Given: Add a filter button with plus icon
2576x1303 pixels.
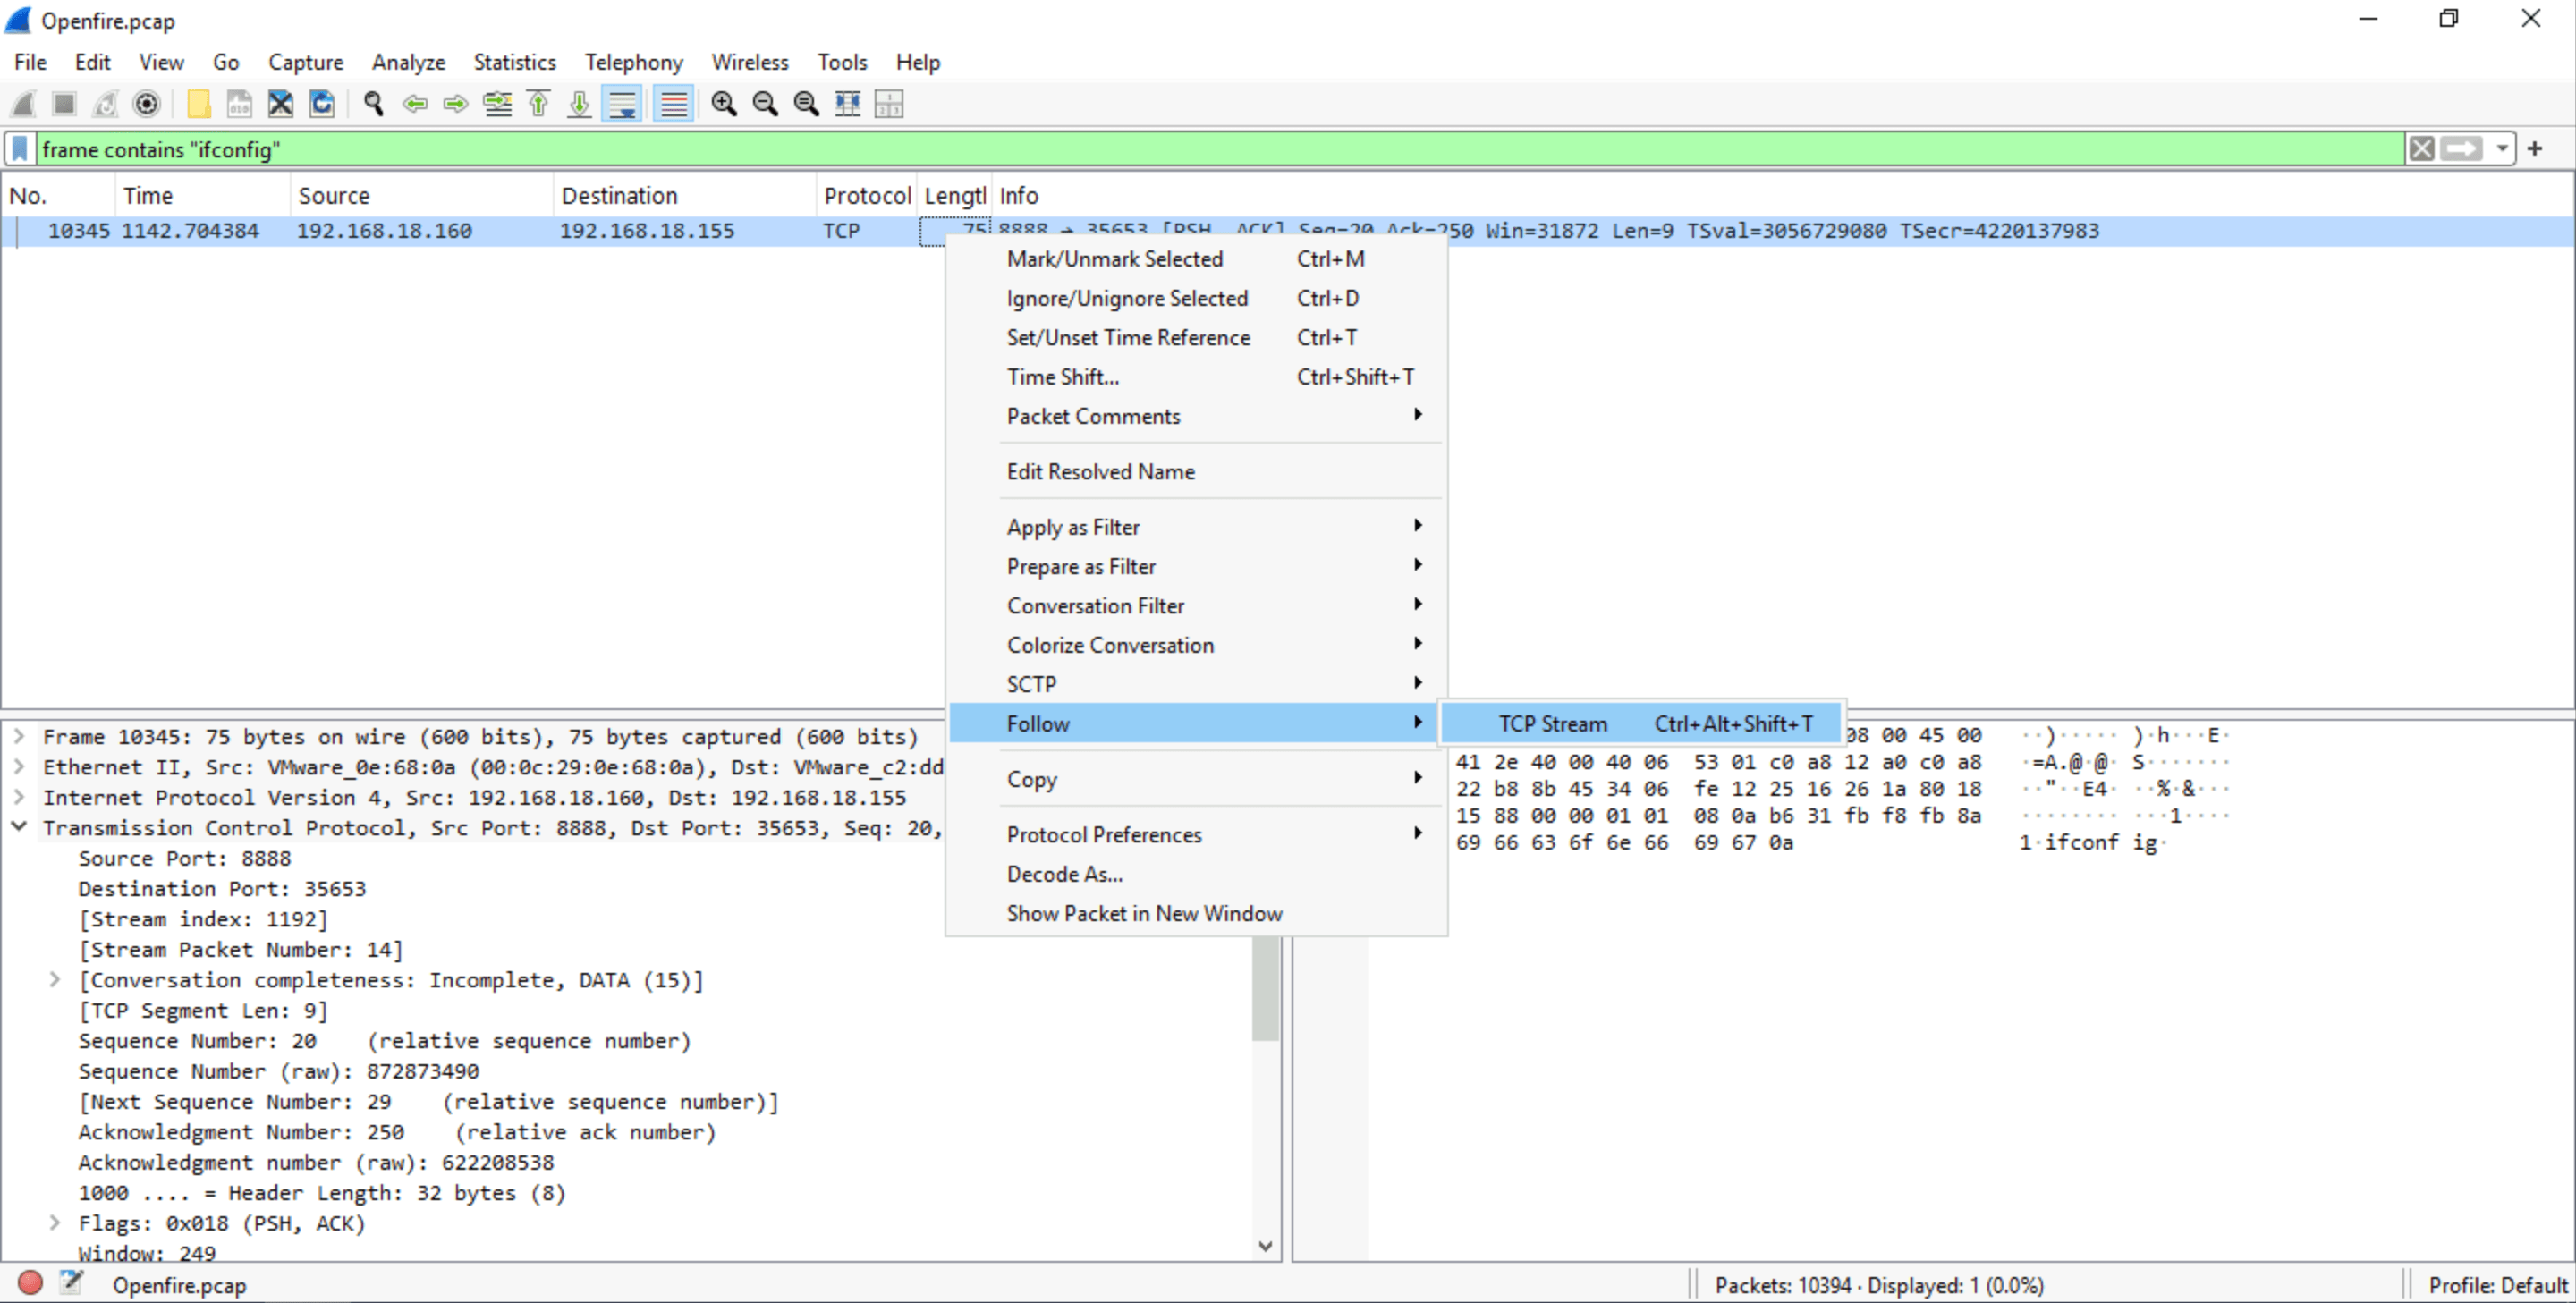Looking at the screenshot, I should click(2535, 150).
